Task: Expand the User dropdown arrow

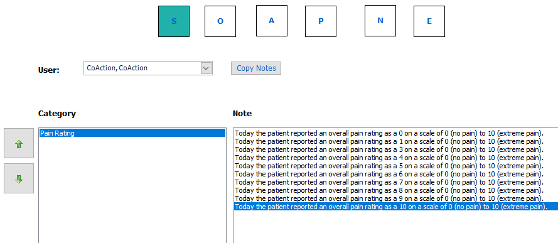Action: tap(206, 68)
